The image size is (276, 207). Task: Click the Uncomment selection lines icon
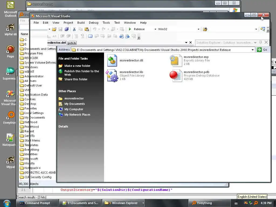[x=82, y=36]
